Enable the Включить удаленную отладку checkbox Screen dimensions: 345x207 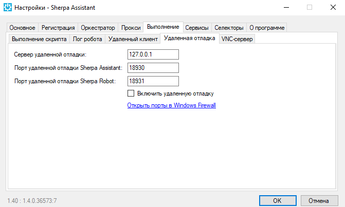coord(131,93)
